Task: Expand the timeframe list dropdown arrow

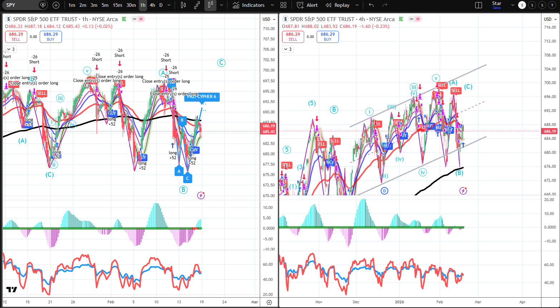Action: tap(169, 5)
